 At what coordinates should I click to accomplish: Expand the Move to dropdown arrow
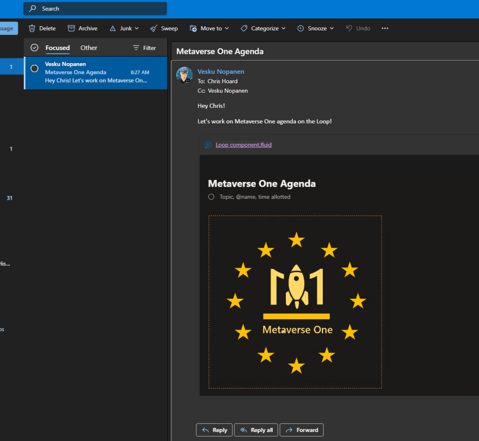(x=227, y=29)
